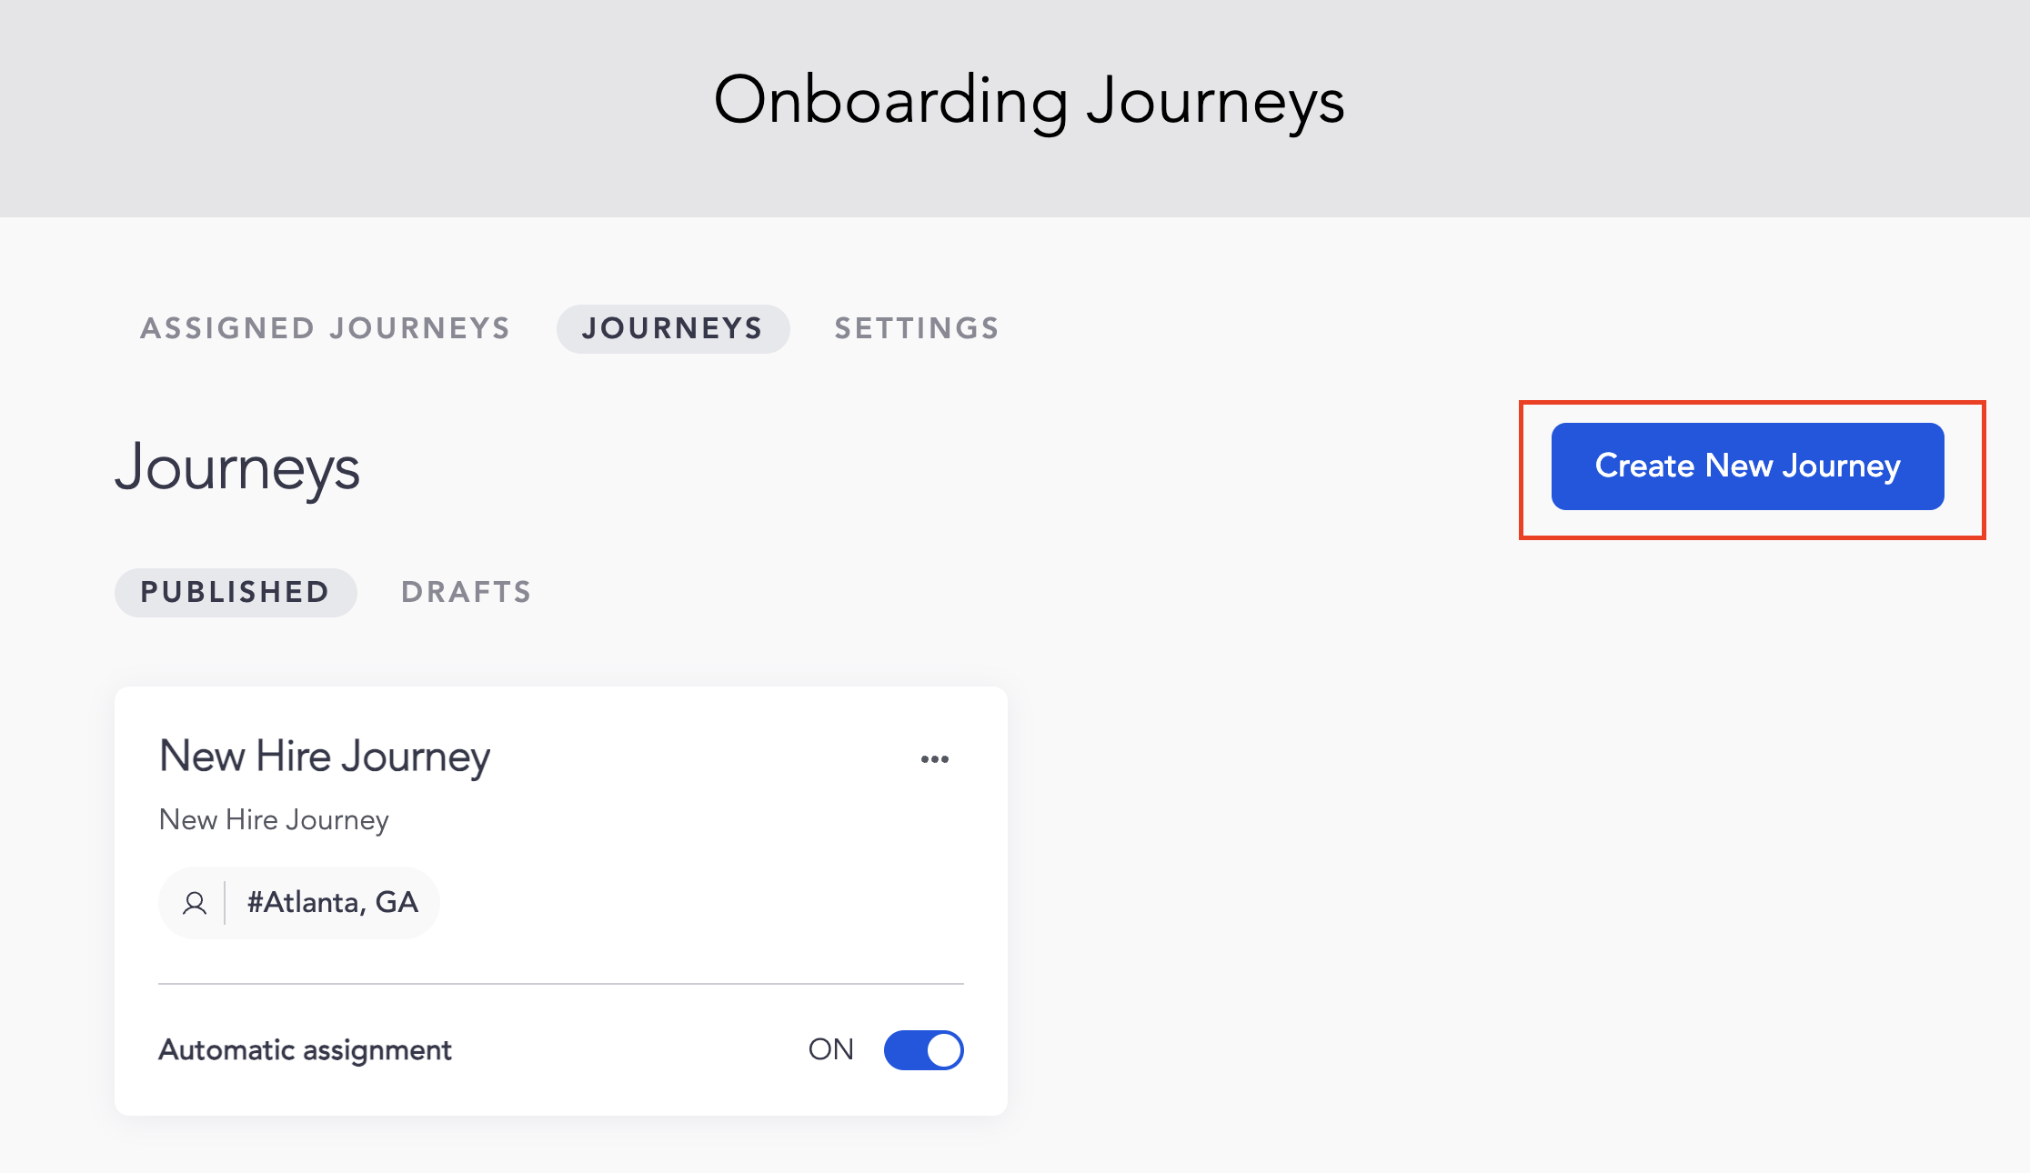Open the New Hire Journey more-options ellipsis

pos(934,759)
